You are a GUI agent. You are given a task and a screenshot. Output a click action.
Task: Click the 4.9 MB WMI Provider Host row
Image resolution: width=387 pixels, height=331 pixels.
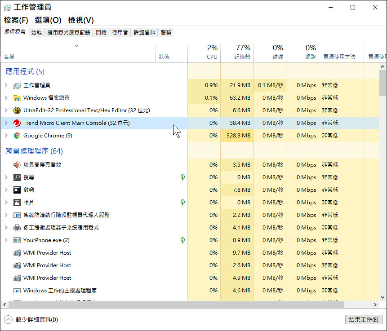(x=190, y=278)
